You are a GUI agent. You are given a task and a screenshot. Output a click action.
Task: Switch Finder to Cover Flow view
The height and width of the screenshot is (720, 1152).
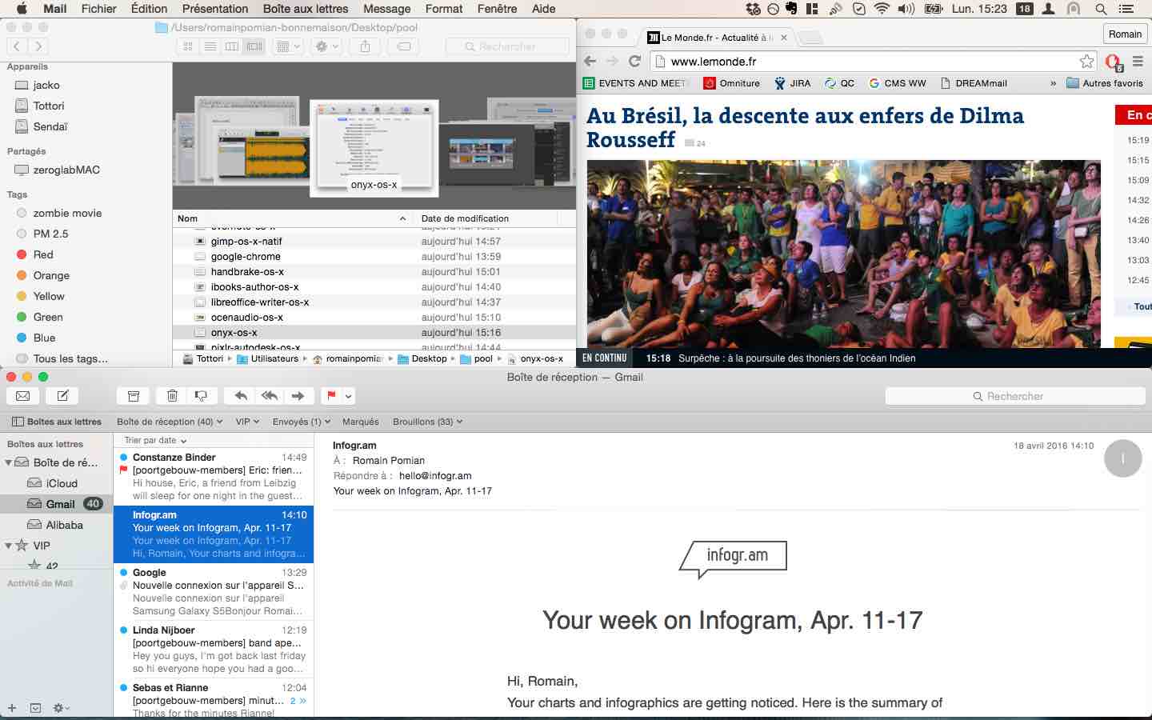(x=254, y=46)
